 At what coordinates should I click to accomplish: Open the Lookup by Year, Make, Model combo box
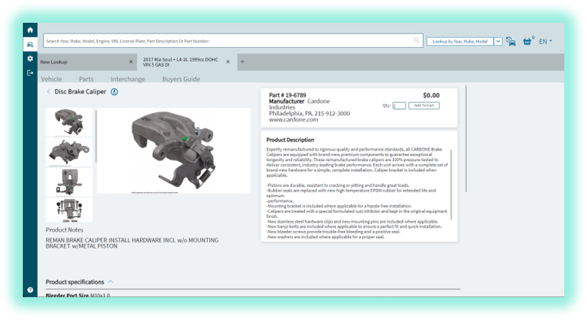pos(460,42)
